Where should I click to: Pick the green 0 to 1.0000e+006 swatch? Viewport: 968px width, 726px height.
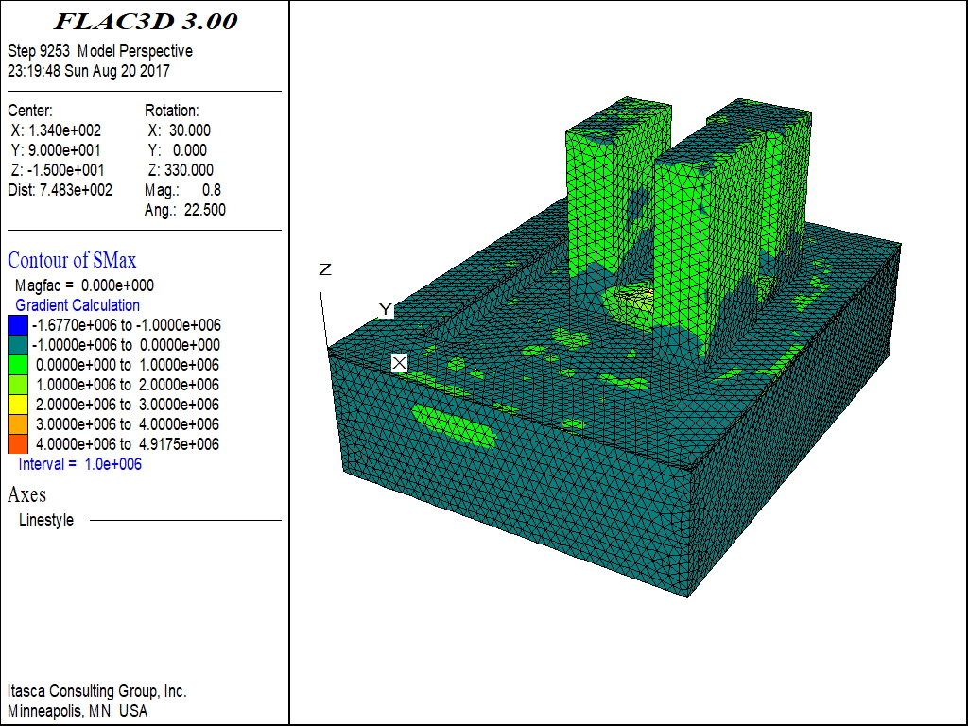[x=17, y=365]
